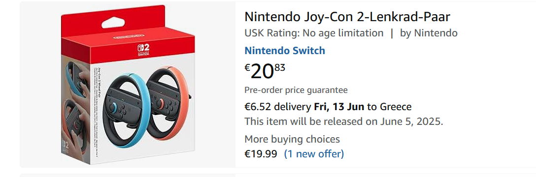Click the Joy-Con wheel box product image
The width and height of the screenshot is (536, 177).
pos(128,85)
